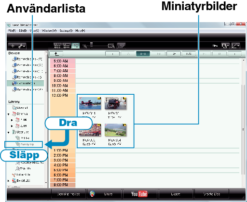Click the Create Disc button
247x202 pixels.
212,194
